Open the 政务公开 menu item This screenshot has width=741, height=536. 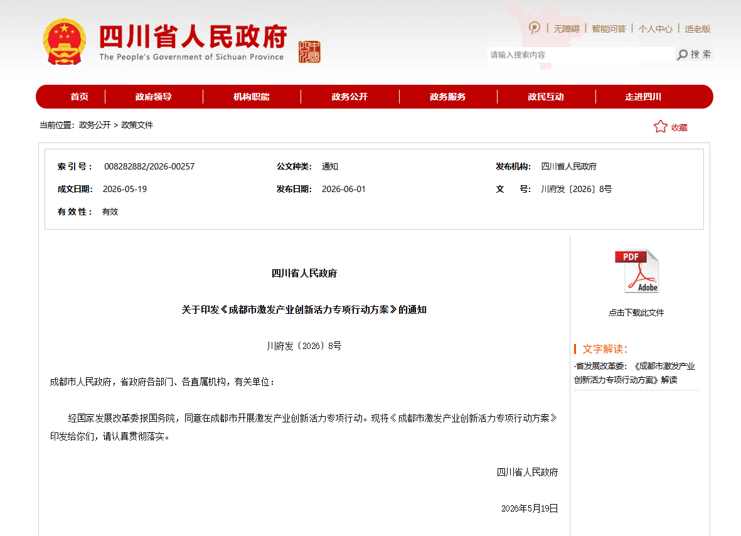349,97
